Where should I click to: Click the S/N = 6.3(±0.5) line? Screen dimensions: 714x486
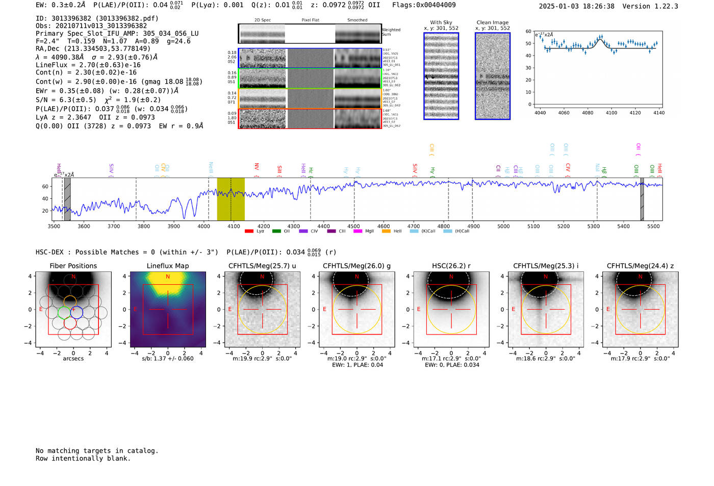click(x=98, y=99)
